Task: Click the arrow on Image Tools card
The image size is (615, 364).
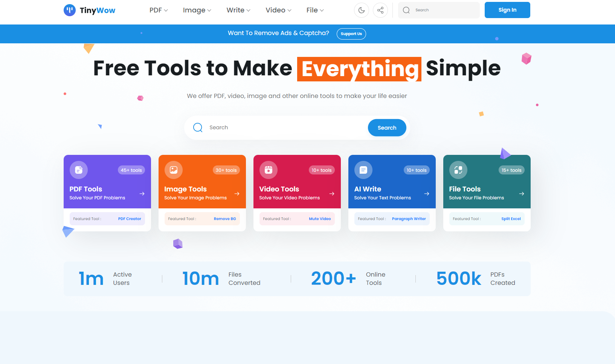Action: point(237,194)
